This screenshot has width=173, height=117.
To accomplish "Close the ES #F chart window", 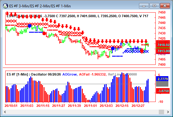I will (x=165, y=6).
